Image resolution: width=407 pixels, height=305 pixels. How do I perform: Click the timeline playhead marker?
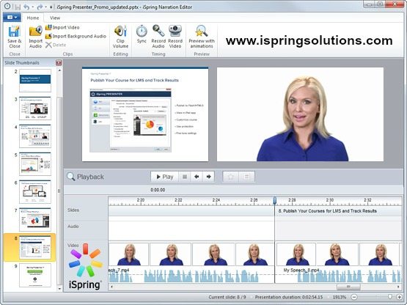pyautogui.click(x=274, y=200)
